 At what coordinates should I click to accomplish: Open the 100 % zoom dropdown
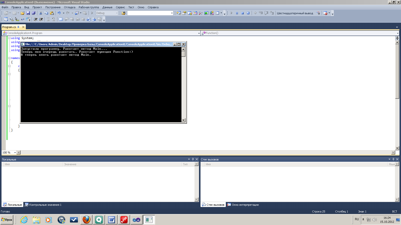coord(15,152)
